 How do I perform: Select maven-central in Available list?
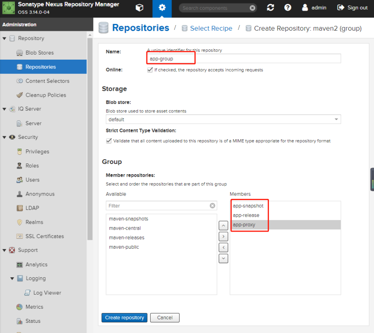point(125,228)
